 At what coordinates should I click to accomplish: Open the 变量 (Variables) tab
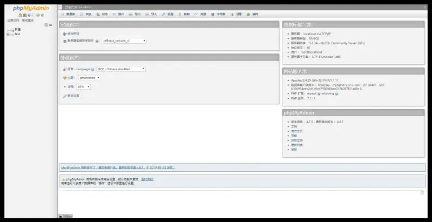coord(200,14)
